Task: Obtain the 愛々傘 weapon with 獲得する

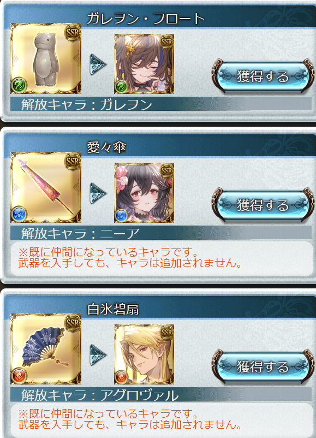Action: (x=263, y=205)
